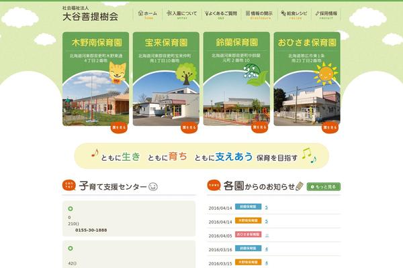Open the first 2016/04/14 鈴蘭保育園 news link
Screen dimensions: 403x268
266,207
